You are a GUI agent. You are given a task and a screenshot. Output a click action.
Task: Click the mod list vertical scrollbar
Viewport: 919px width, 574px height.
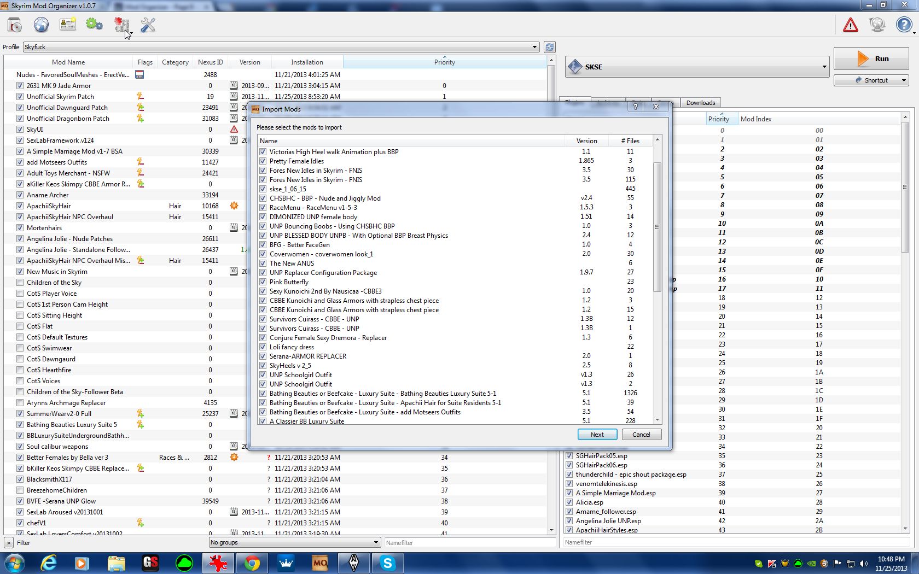coord(551,295)
